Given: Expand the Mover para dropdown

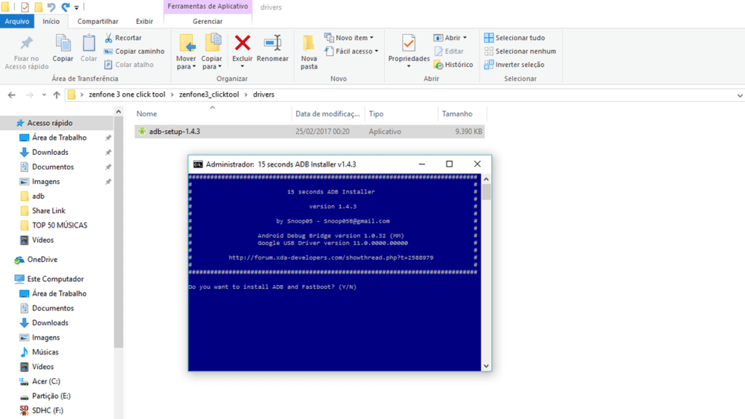Looking at the screenshot, I should (186, 67).
